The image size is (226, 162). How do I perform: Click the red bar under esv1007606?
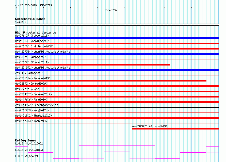pyautogui.click(x=117, y=102)
